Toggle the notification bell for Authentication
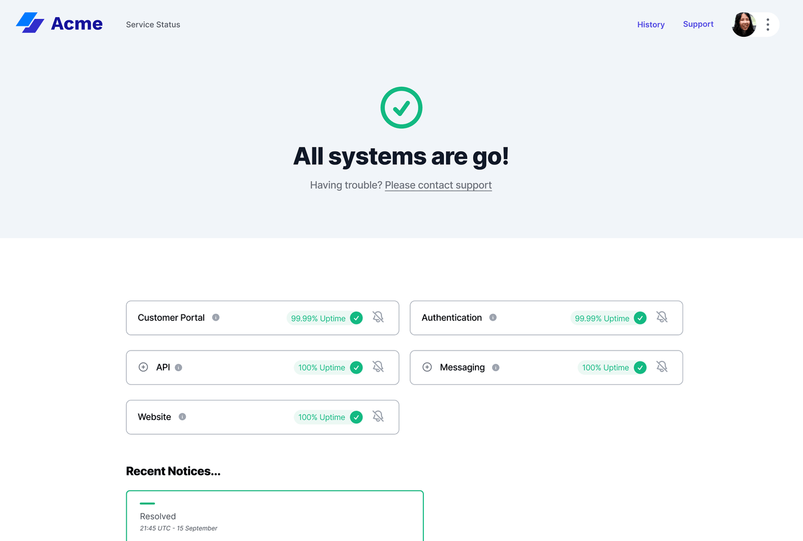Viewport: 803px width, 541px height. click(x=662, y=317)
